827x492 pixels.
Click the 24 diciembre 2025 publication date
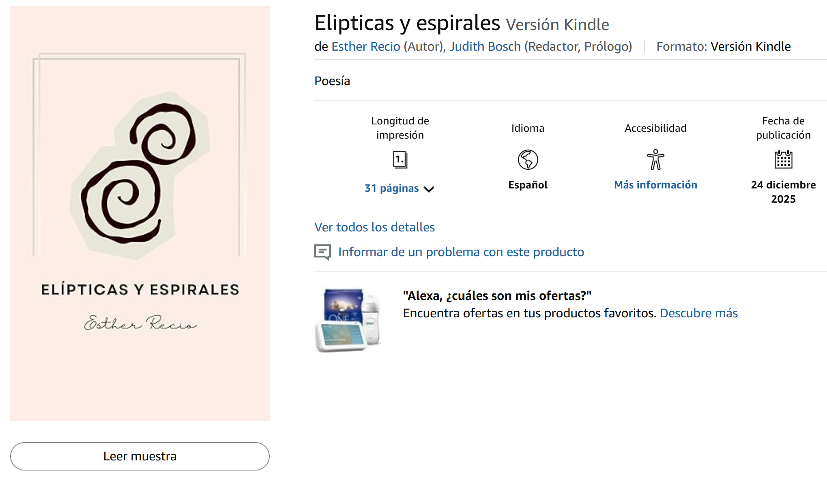point(783,192)
